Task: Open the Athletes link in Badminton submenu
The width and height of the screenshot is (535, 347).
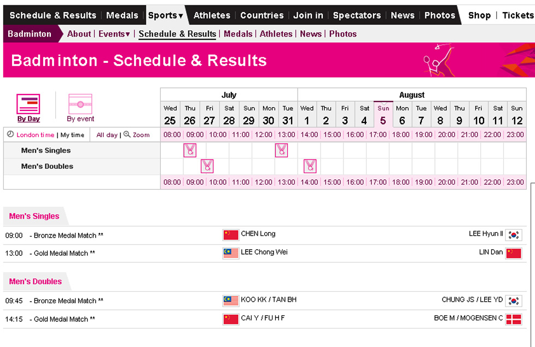Action: 276,34
